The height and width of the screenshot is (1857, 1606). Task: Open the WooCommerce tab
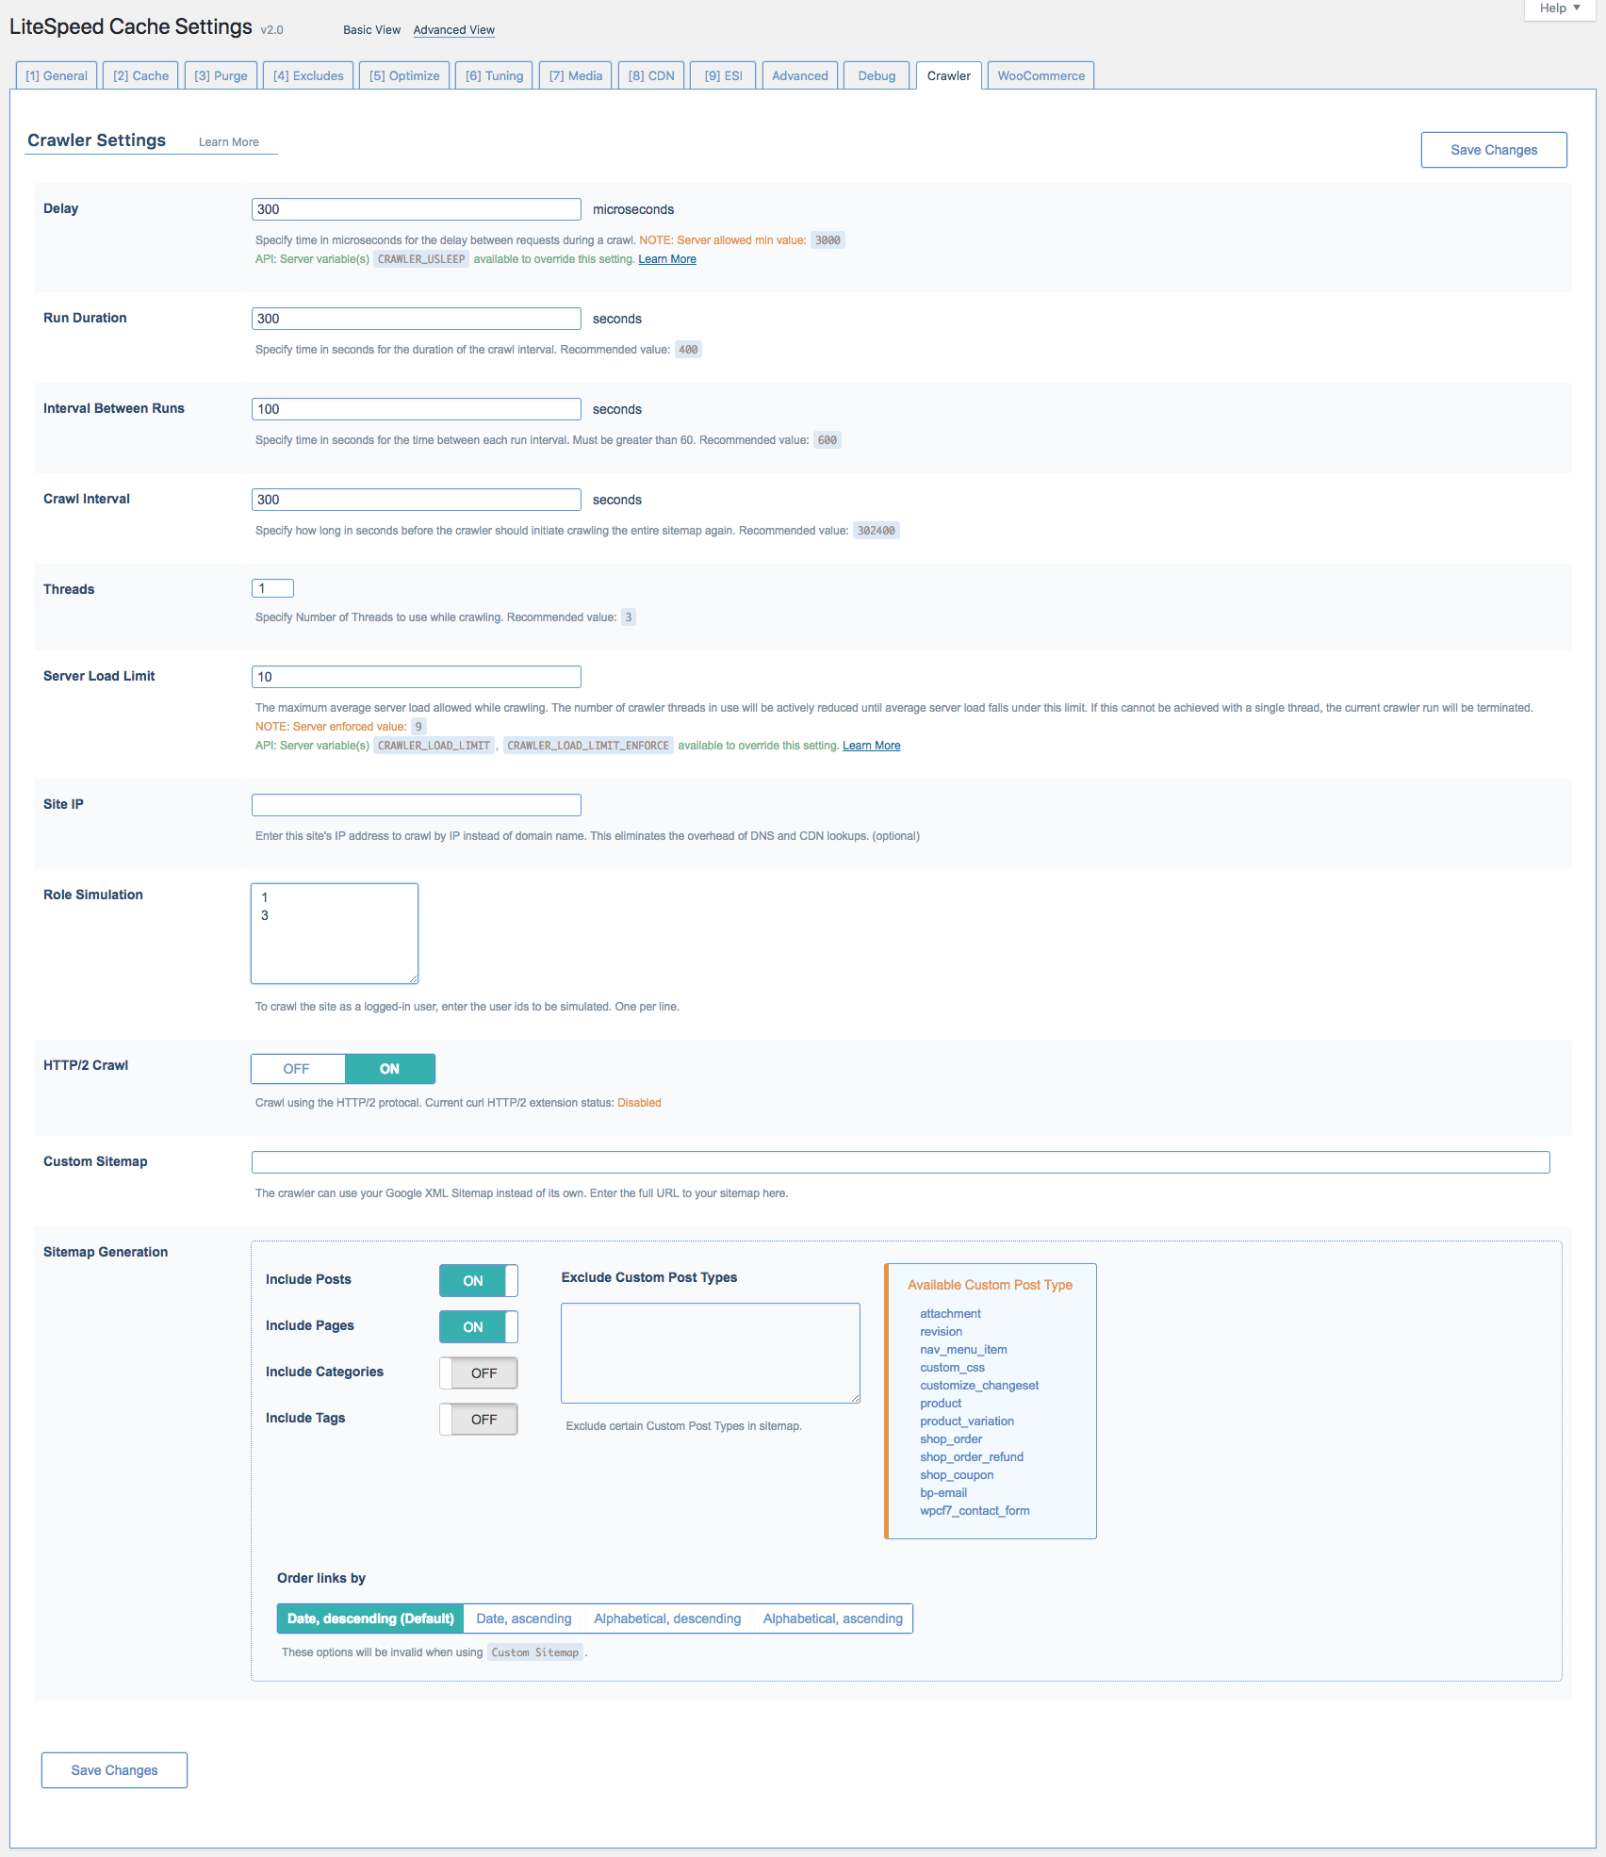[1041, 75]
